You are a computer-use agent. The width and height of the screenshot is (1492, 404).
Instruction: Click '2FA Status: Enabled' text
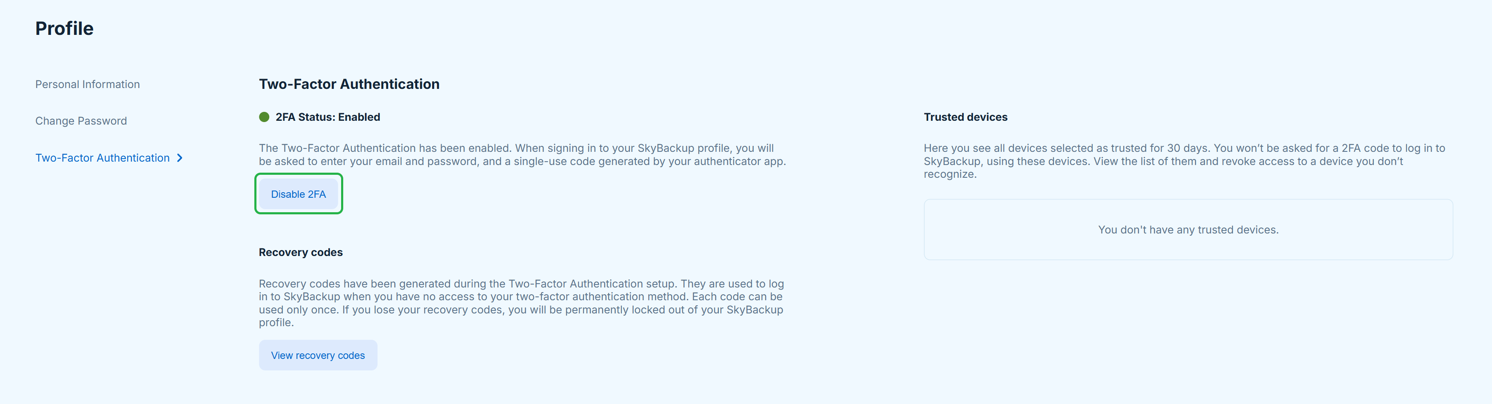tap(328, 117)
